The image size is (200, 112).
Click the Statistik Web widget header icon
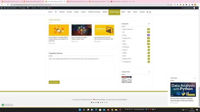pyautogui.click(x=149, y=72)
